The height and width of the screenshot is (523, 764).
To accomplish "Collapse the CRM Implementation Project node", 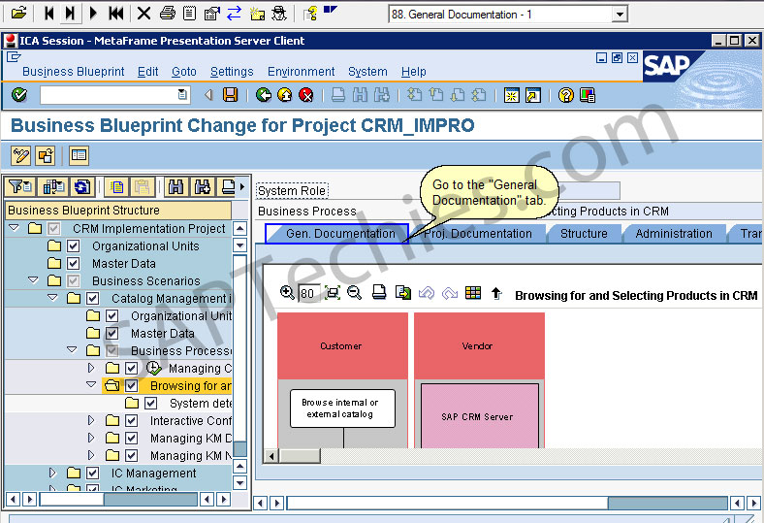I will click(15, 228).
